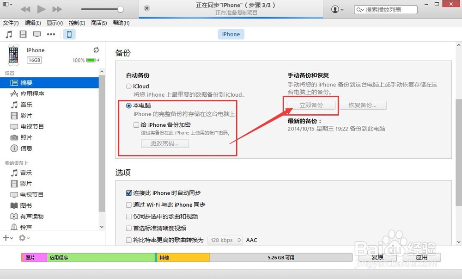Image resolution: width=462 pixels, height=279 pixels.
Task: Open the top-left window menu dropdown
Action: pos(8,5)
